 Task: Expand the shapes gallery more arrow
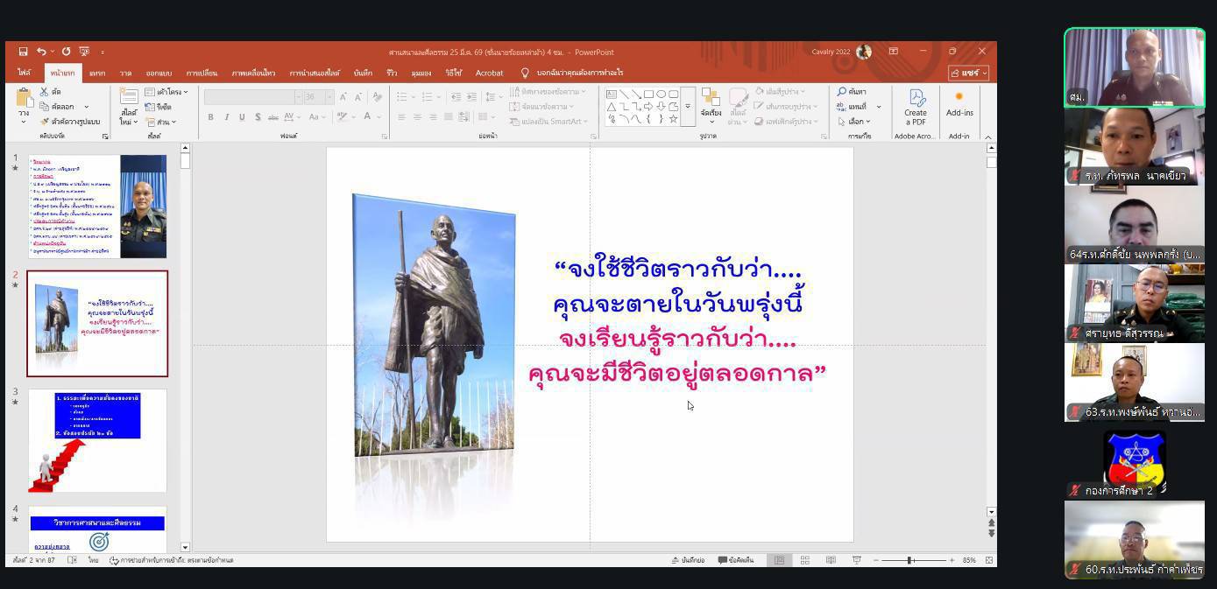coord(688,107)
